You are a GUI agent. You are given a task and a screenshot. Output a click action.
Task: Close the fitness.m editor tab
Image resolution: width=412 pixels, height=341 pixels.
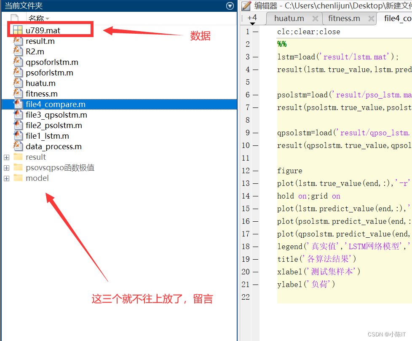pyautogui.click(x=371, y=19)
